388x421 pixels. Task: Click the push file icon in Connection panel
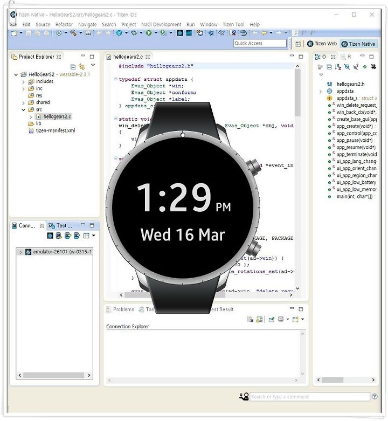tap(68, 236)
